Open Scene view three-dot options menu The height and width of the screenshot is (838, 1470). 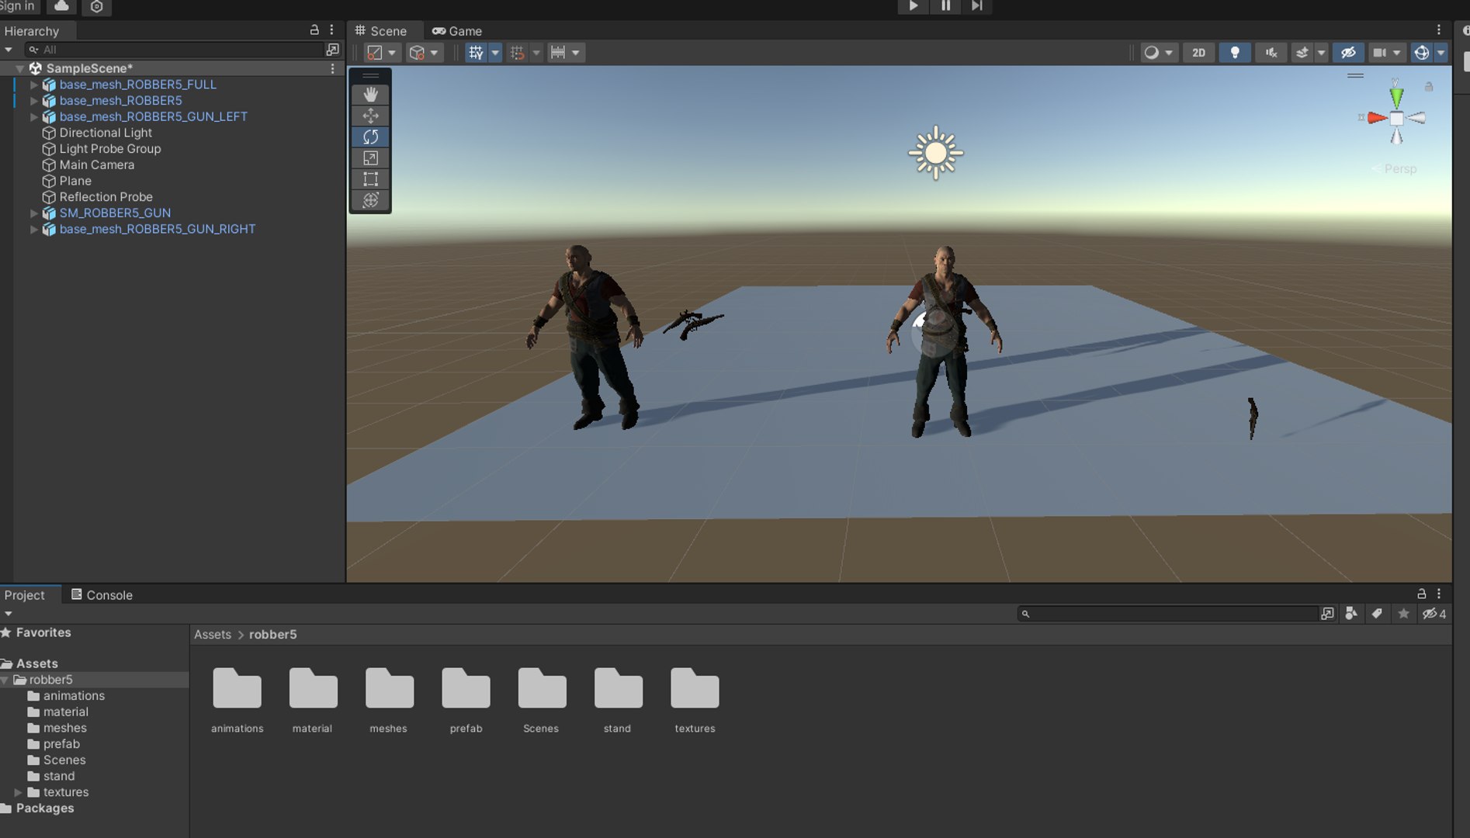coord(1438,29)
